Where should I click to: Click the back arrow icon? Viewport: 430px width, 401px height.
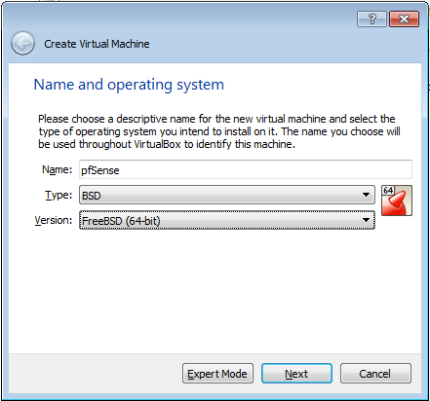[x=22, y=43]
